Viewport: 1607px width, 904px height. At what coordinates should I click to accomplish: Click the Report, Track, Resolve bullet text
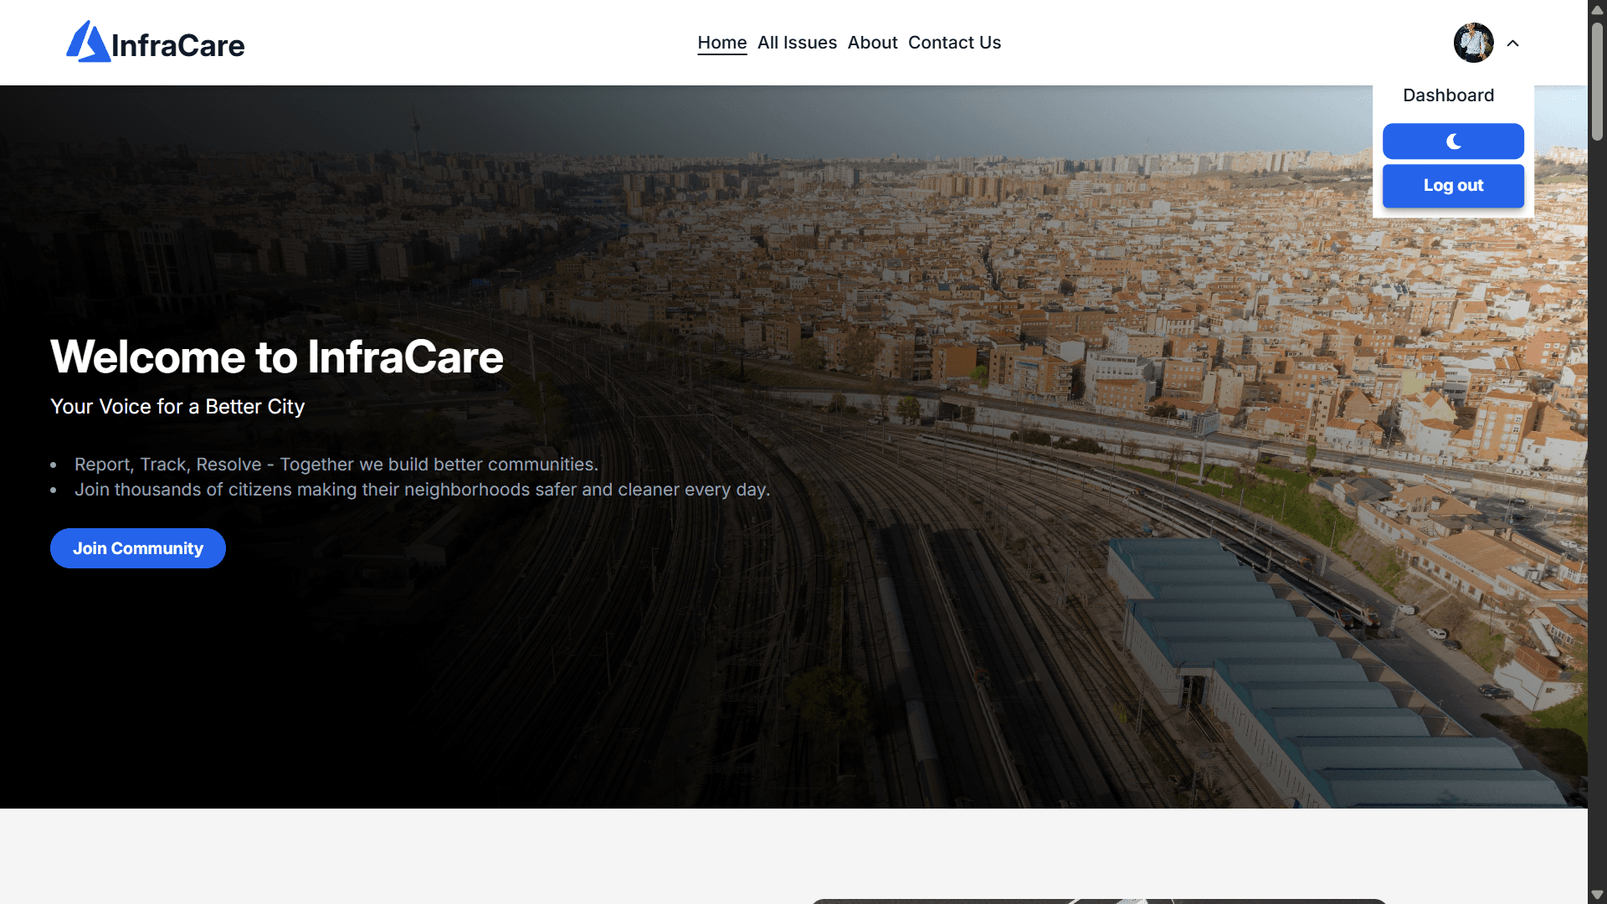336,465
